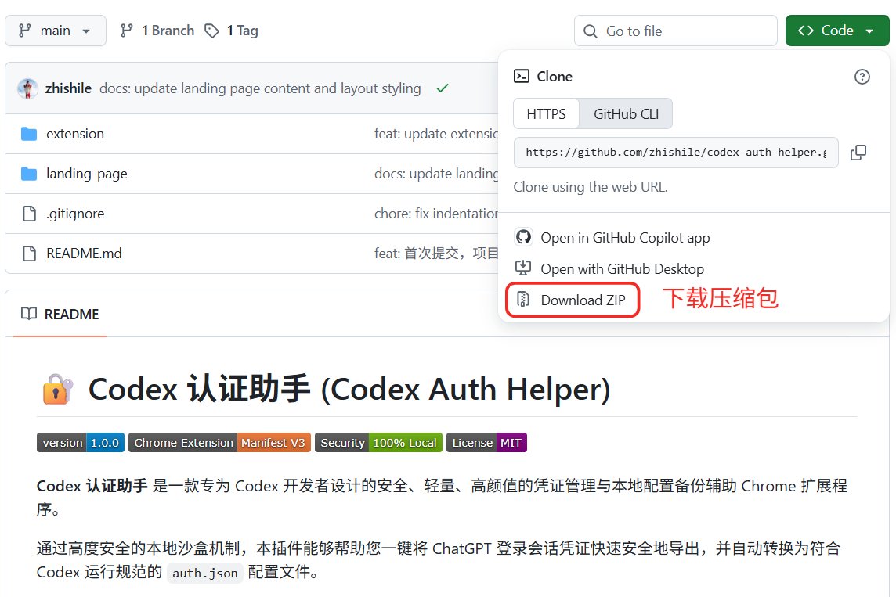Screen dimensions: 896x597
Task: Switch to the GitHub CLI clone tab
Action: click(x=626, y=114)
